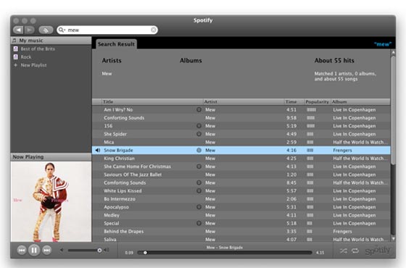The image size is (406, 268).
Task: Seek to middle of the progress bar
Action: (x=225, y=253)
